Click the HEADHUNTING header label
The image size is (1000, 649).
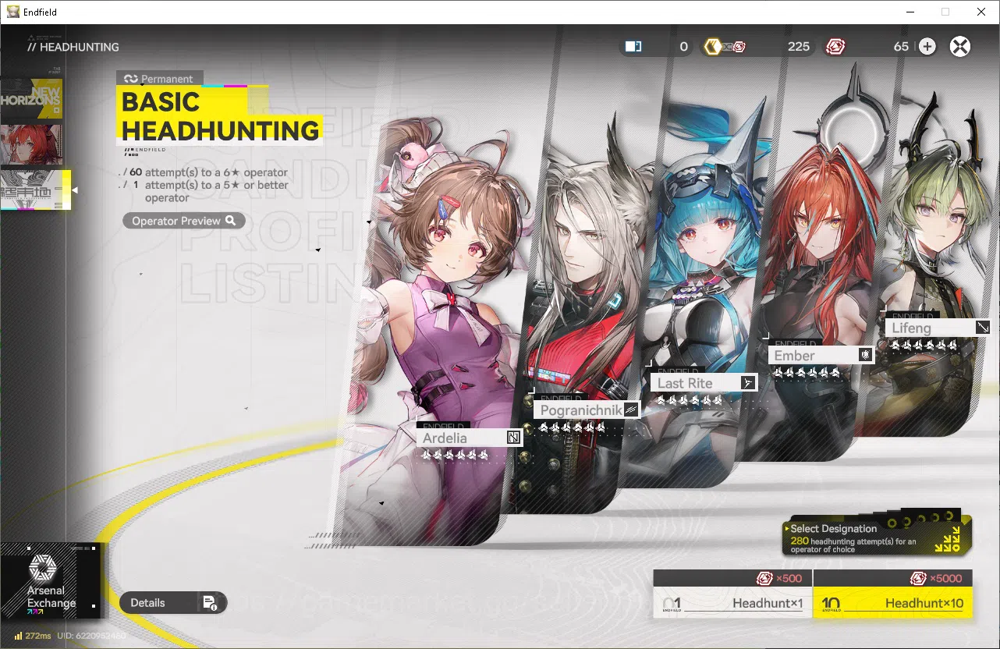(x=73, y=47)
